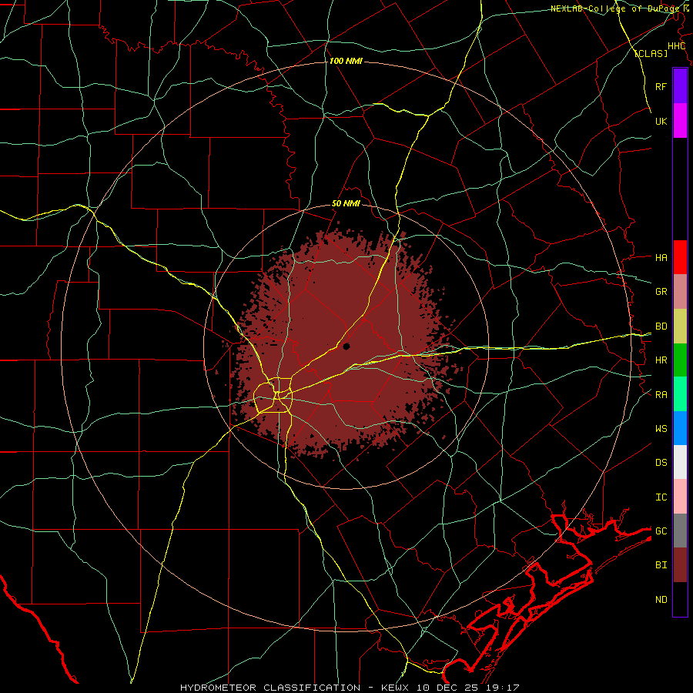
Task: Click the "ND" legend label
Action: (661, 600)
